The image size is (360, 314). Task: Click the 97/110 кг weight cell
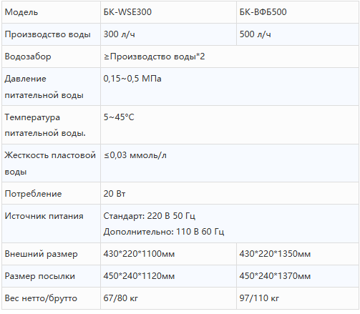(298, 298)
